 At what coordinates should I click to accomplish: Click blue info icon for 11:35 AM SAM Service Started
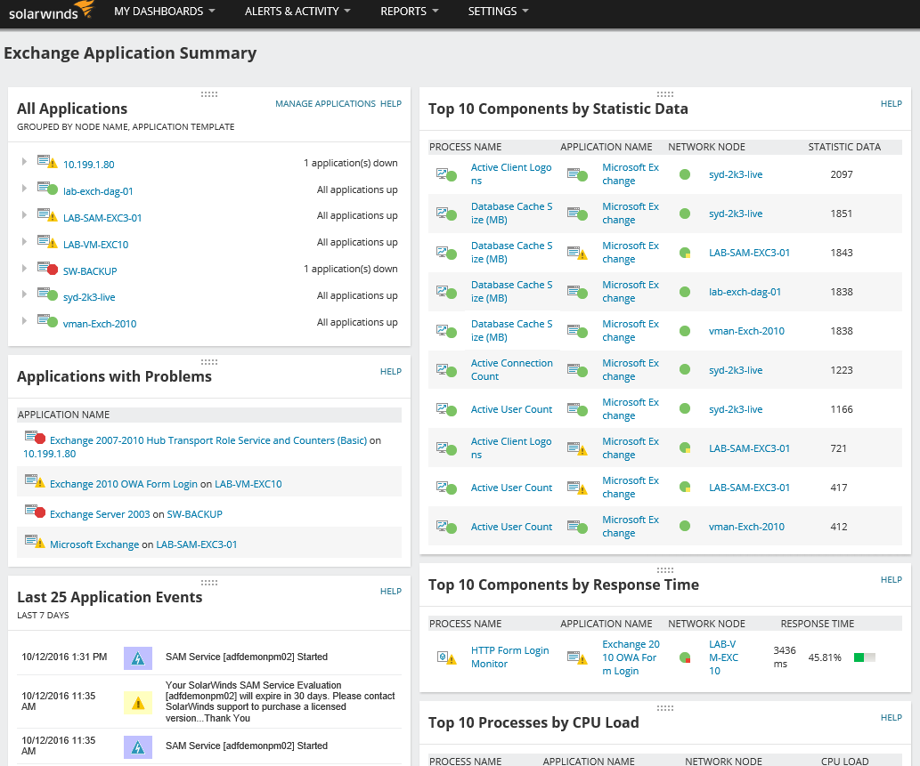tap(138, 747)
